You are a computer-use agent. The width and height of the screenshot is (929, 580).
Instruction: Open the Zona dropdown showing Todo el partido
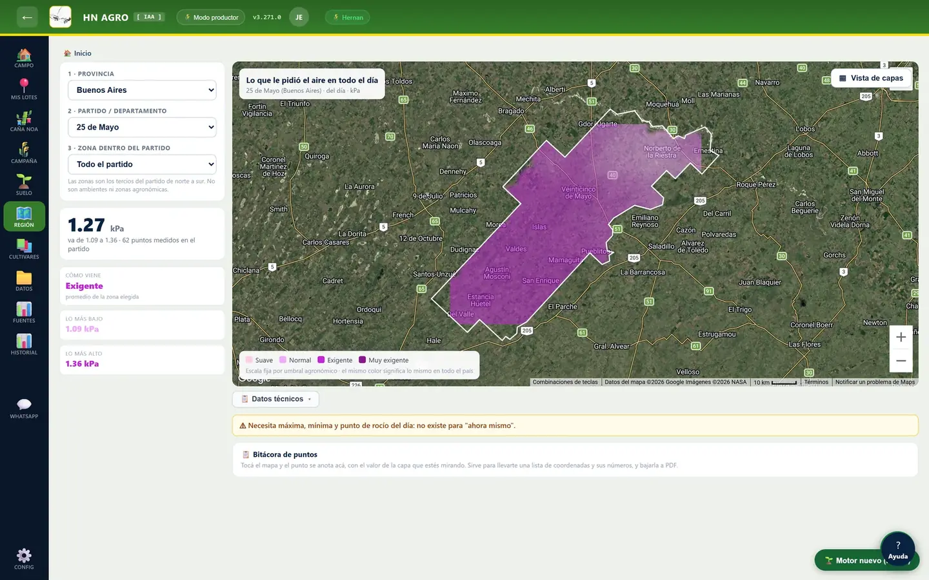(x=142, y=164)
